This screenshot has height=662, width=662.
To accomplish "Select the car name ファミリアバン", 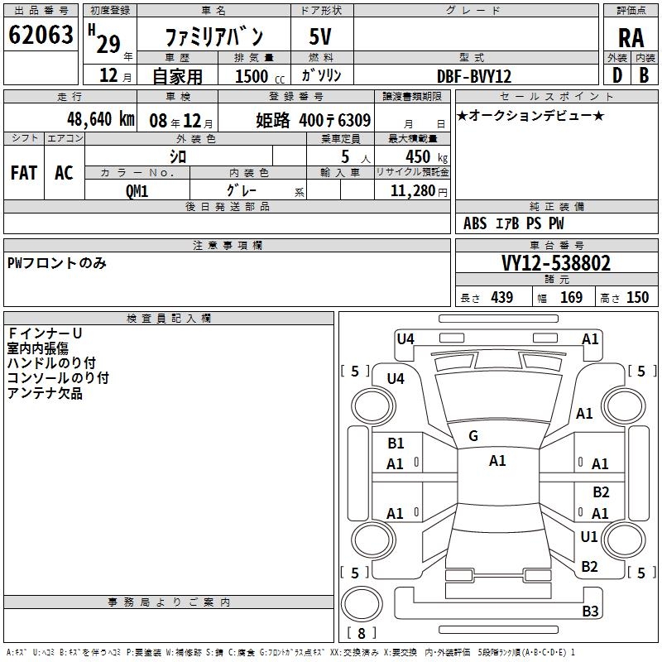I will click(214, 36).
